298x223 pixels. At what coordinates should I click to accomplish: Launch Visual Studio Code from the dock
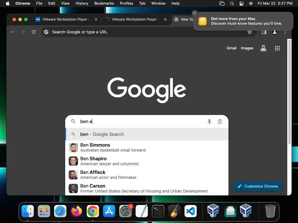click(191, 211)
